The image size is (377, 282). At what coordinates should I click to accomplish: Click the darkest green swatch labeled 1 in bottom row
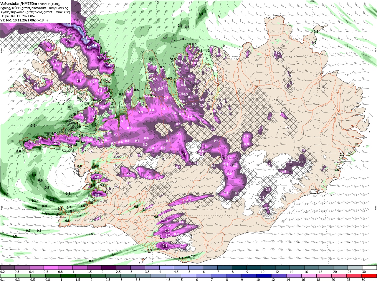68,276
